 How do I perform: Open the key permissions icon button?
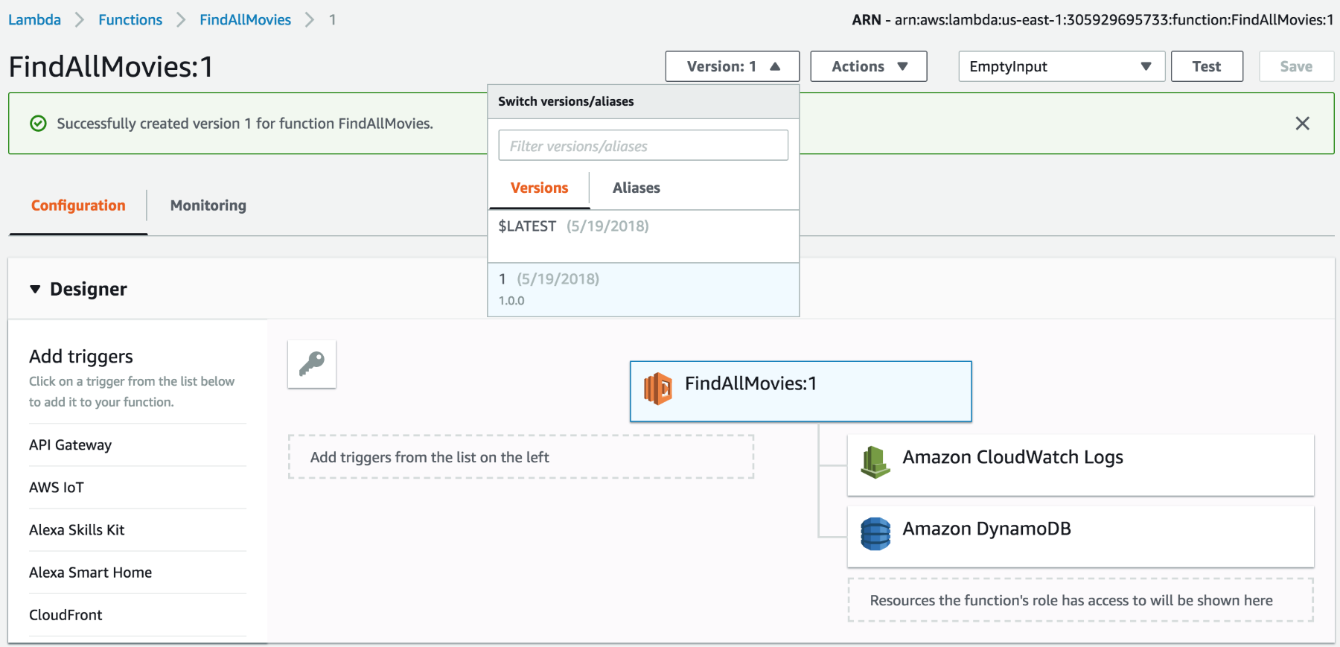click(312, 364)
